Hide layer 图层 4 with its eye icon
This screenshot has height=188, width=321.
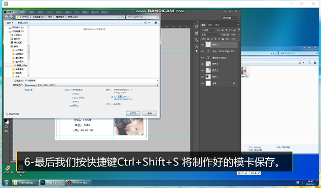coord(202,45)
